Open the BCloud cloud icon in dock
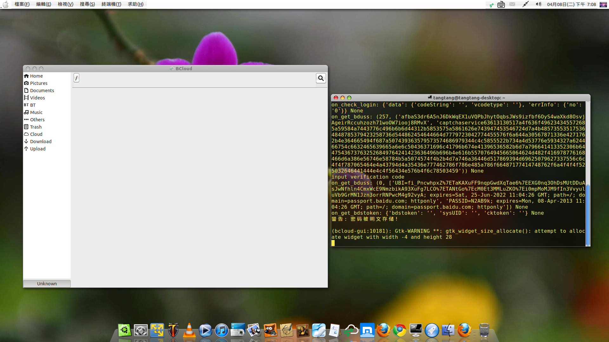 [351, 330]
